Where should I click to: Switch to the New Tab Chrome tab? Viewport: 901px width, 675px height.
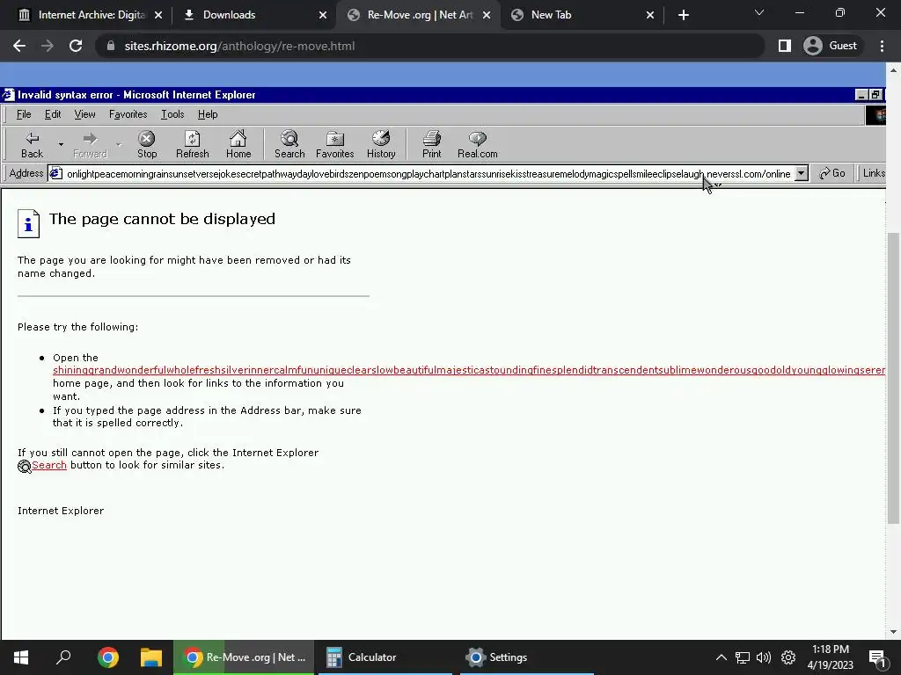(x=581, y=15)
